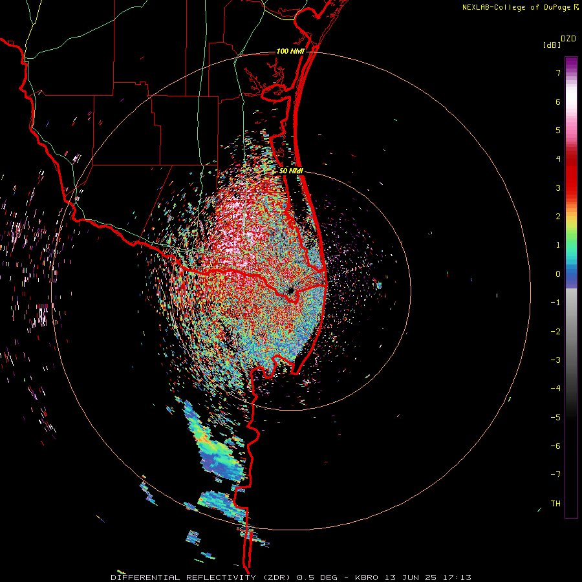
Task: Click the KBRO station identifier
Action: click(367, 577)
